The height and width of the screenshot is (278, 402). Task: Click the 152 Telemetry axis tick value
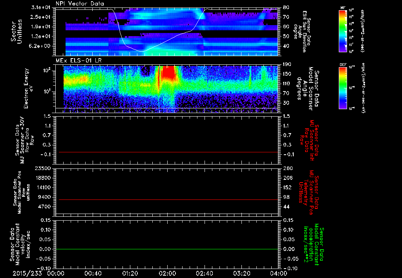coord(287,187)
